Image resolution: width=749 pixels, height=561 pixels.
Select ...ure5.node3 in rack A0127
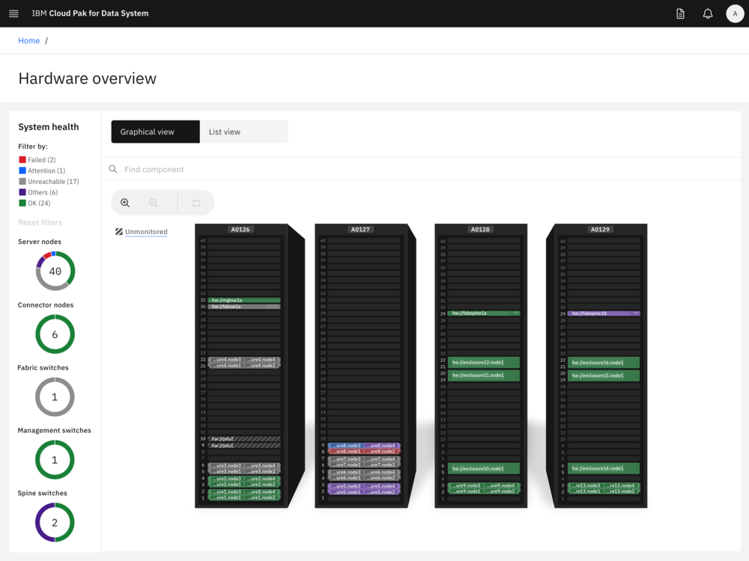(346, 486)
